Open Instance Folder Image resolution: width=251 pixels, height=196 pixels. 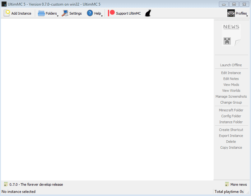(x=231, y=122)
